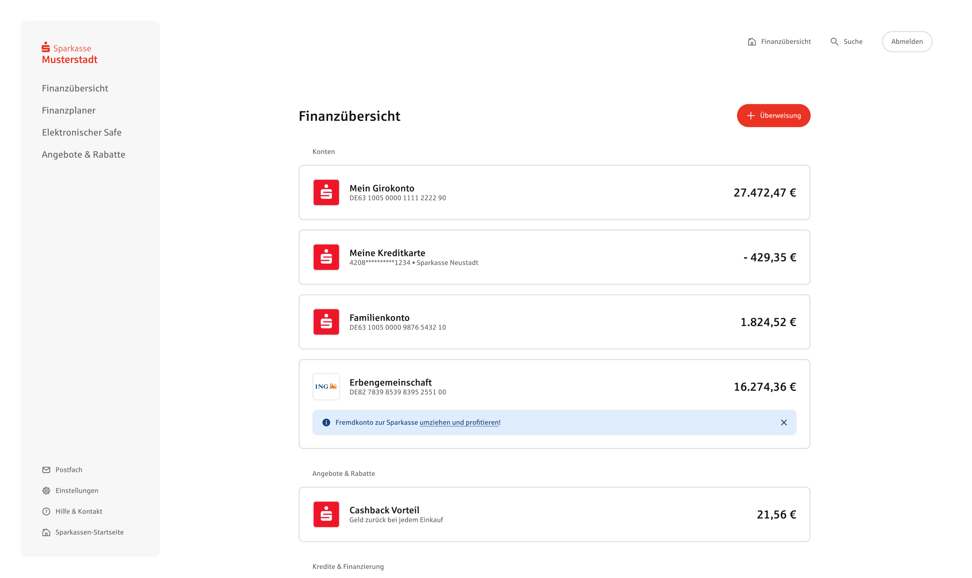Click the Sparkasse Musterstadt logo
The width and height of the screenshot is (972, 578).
tap(69, 53)
